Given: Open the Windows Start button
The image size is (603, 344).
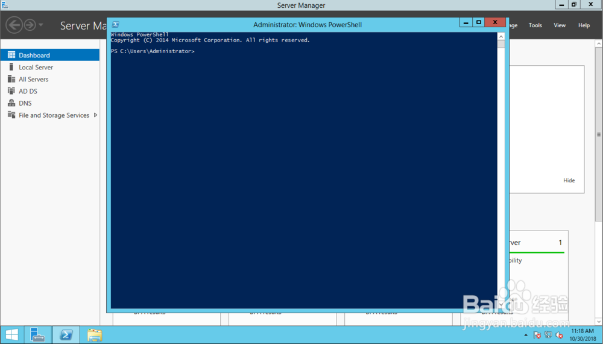Looking at the screenshot, I should (x=12, y=335).
